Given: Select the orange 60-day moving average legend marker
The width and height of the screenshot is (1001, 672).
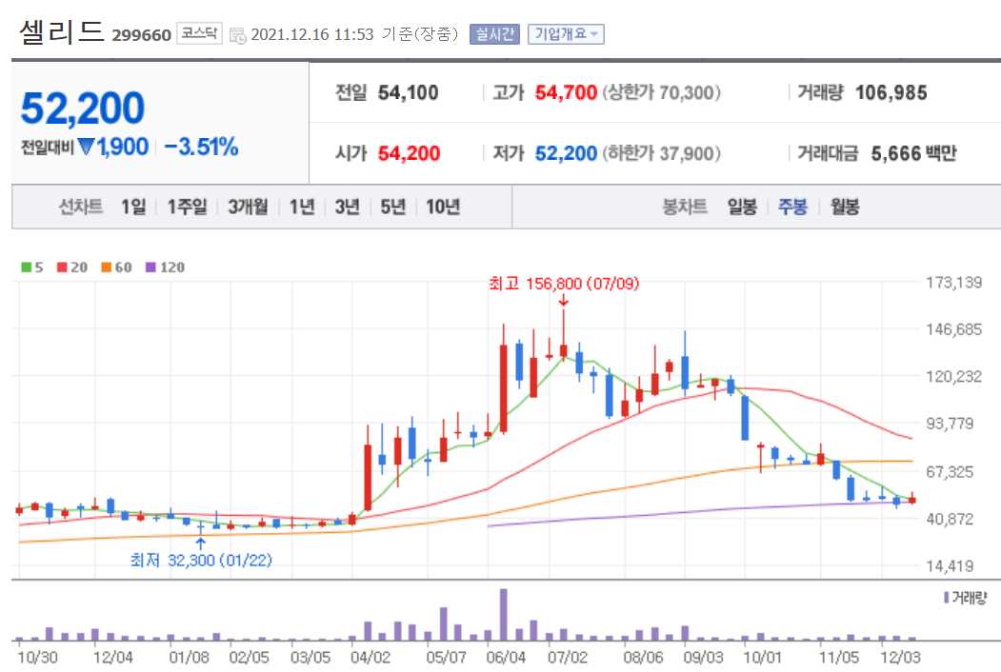Looking at the screenshot, I should pos(106,267).
